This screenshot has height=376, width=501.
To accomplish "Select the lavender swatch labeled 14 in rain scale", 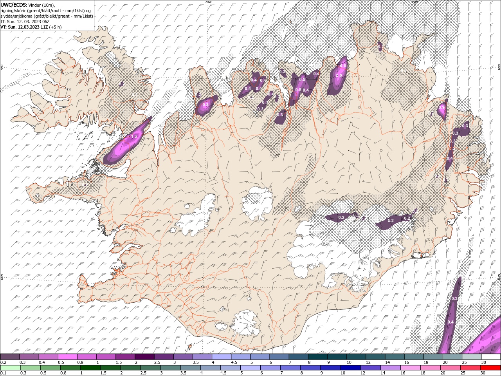I will 390,368.
